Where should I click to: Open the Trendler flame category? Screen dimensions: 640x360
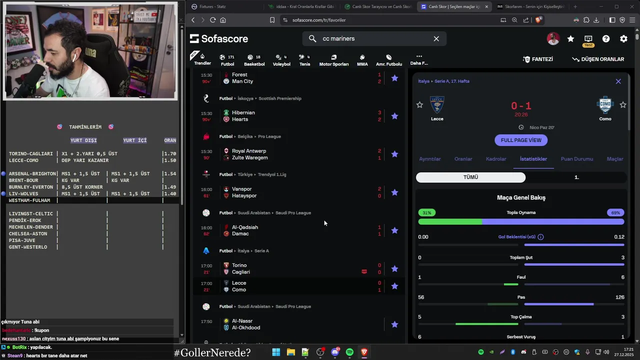click(202, 58)
